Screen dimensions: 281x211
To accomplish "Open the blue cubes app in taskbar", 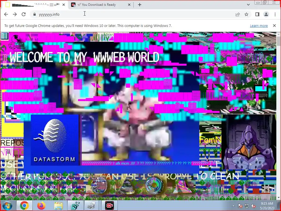I will tap(75, 206).
